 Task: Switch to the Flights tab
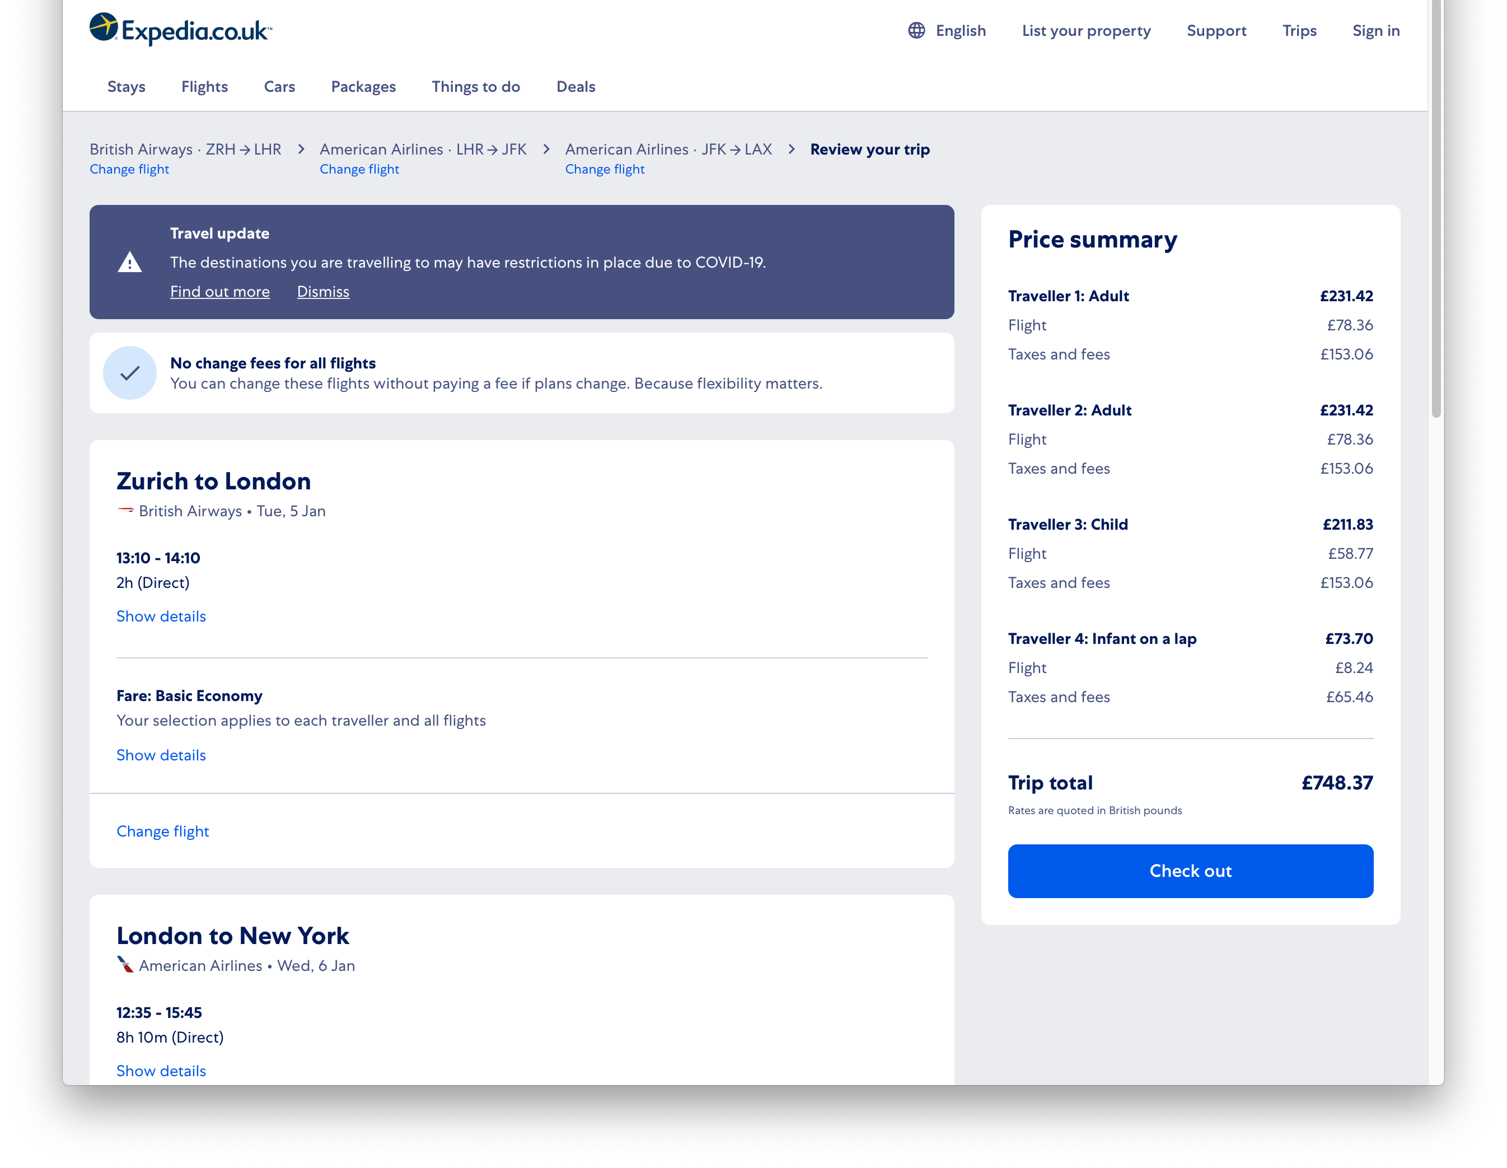point(204,86)
